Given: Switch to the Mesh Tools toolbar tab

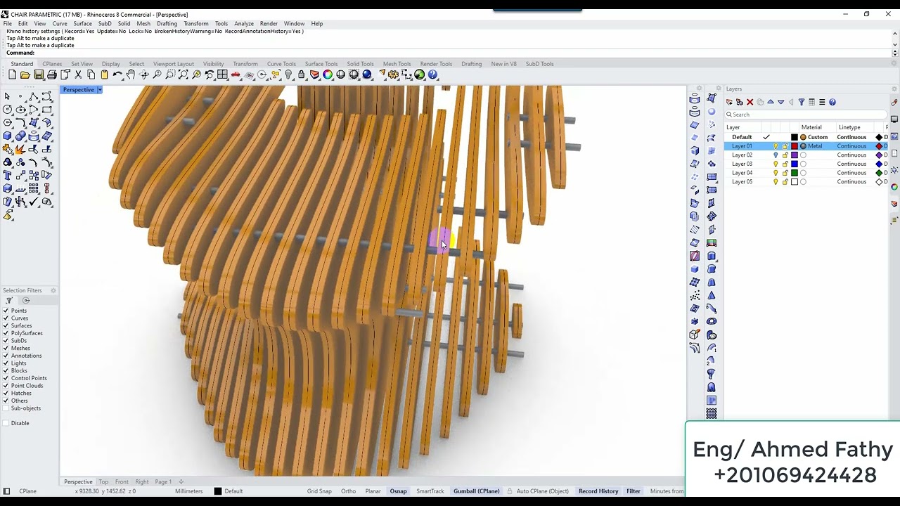Looking at the screenshot, I should click(x=397, y=64).
